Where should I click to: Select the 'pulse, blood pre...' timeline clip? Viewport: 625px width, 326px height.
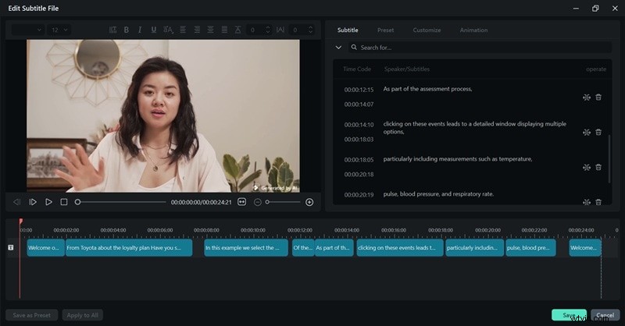tap(530, 247)
